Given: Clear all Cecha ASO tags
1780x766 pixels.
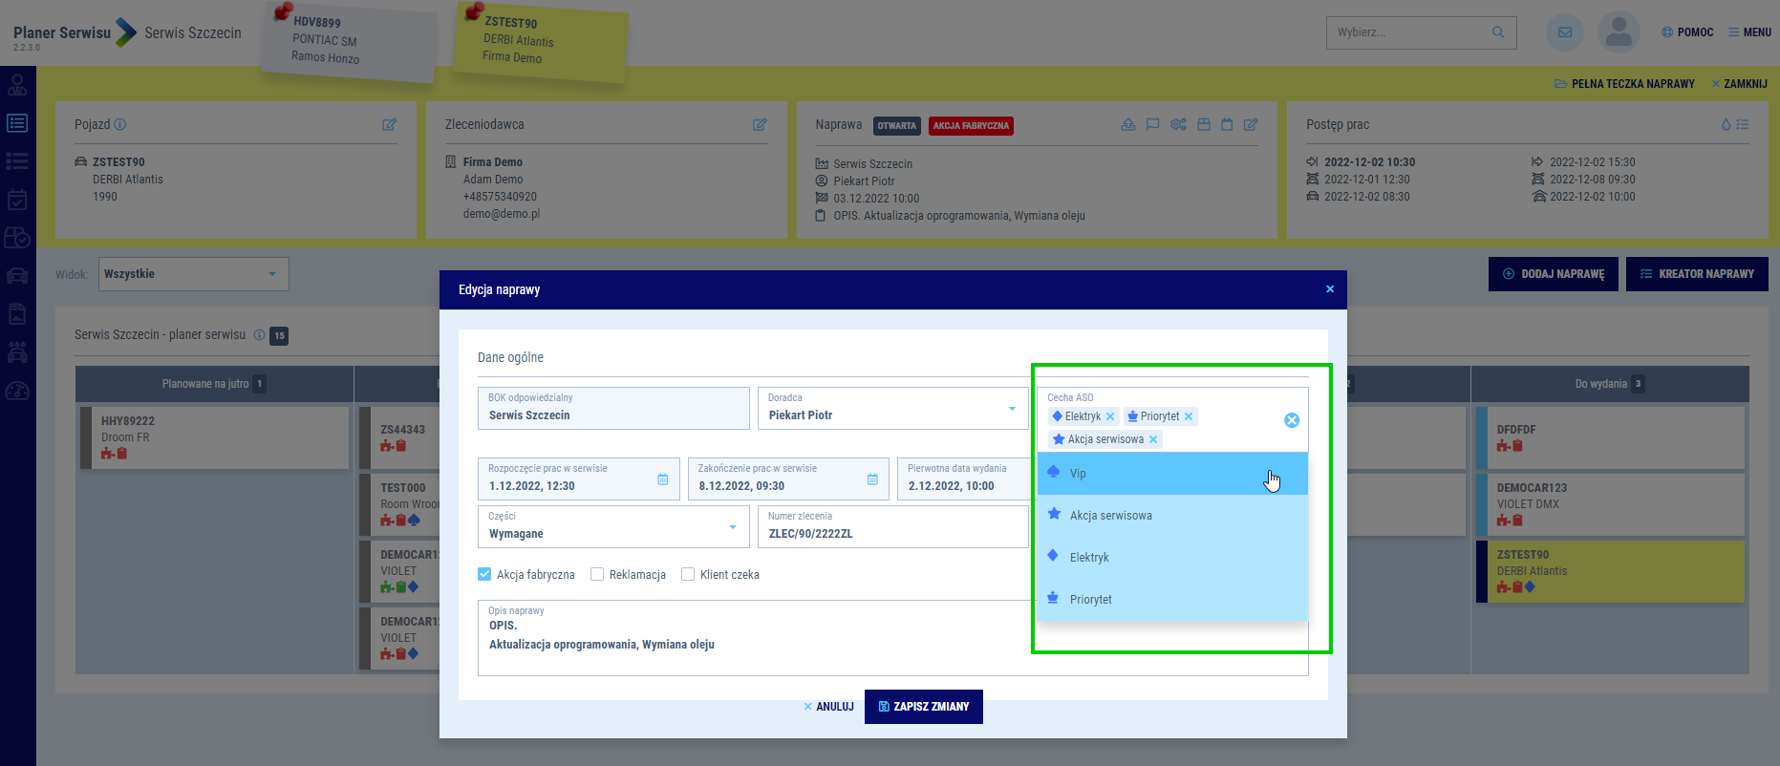Looking at the screenshot, I should [x=1291, y=420].
